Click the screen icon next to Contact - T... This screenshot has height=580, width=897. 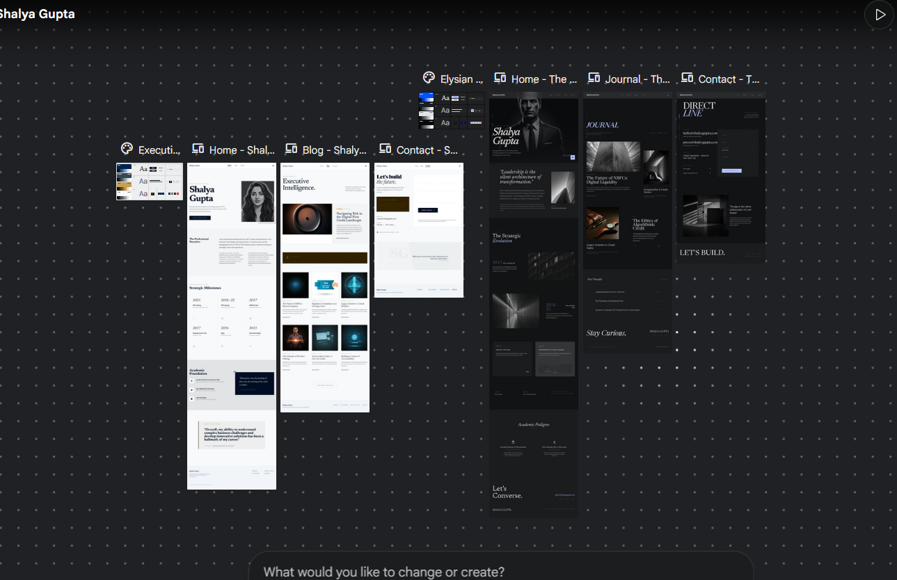click(687, 79)
